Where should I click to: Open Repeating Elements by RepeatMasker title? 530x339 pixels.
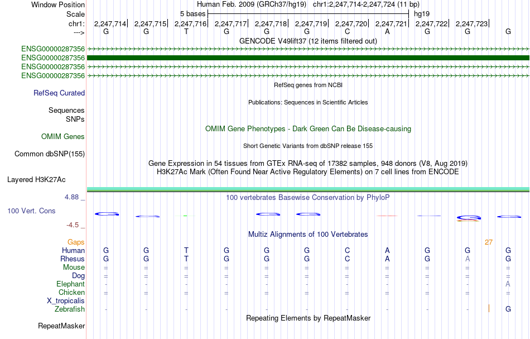pyautogui.click(x=308, y=318)
